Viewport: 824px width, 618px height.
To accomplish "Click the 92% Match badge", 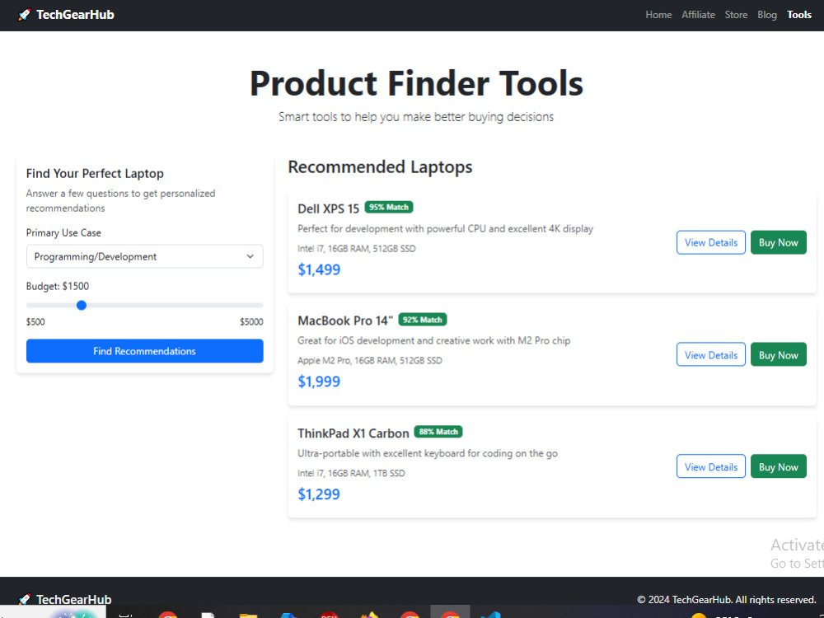I will pyautogui.click(x=423, y=320).
